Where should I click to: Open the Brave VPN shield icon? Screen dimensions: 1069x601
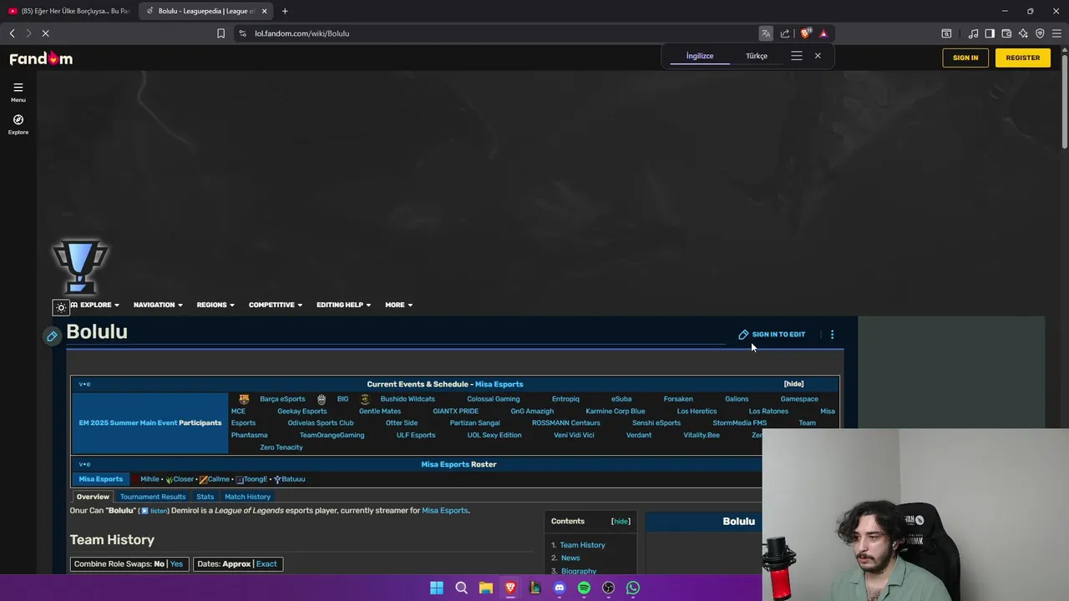tap(1040, 33)
